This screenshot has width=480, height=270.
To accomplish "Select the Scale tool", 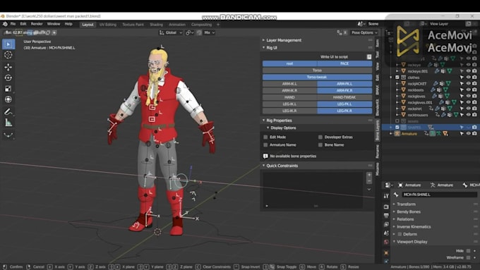I will pos(8,89).
